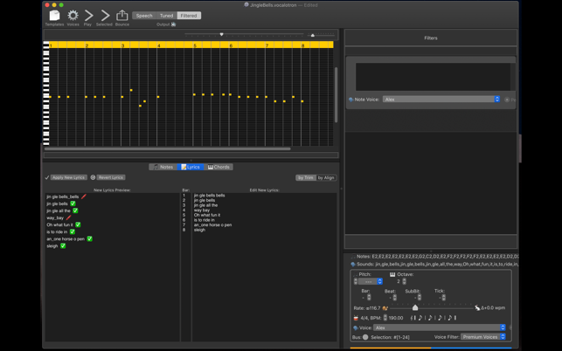Click the Beat stepper

click(x=394, y=298)
